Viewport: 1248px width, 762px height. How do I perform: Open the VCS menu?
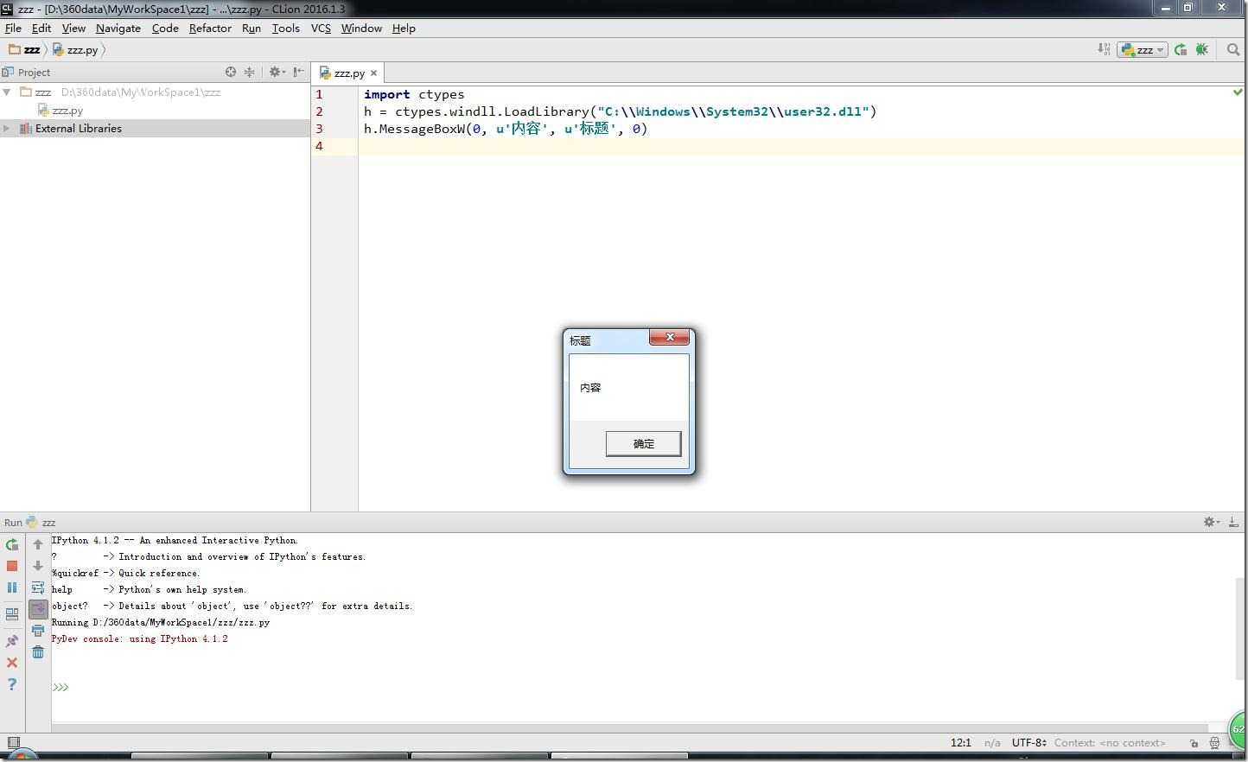point(321,28)
